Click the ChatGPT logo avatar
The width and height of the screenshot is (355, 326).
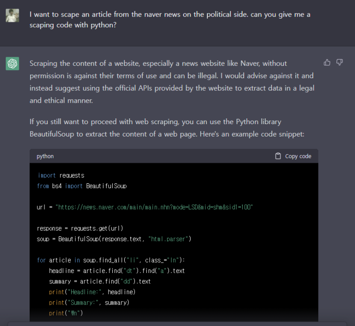click(x=12, y=63)
